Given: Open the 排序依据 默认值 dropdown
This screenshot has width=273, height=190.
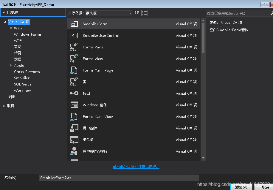Looking at the screenshot, I should click(x=108, y=13).
